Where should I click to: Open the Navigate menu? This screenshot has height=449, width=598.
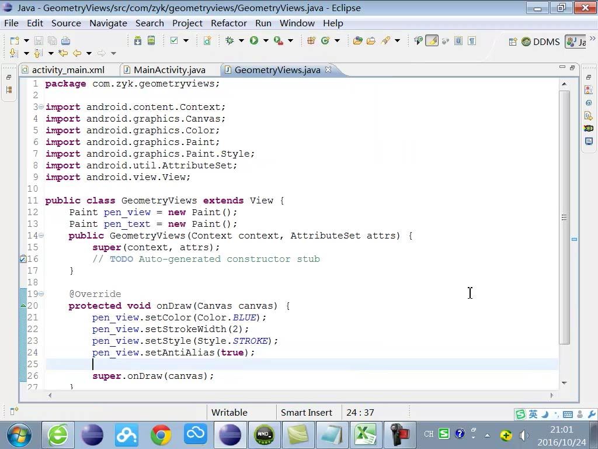click(108, 23)
